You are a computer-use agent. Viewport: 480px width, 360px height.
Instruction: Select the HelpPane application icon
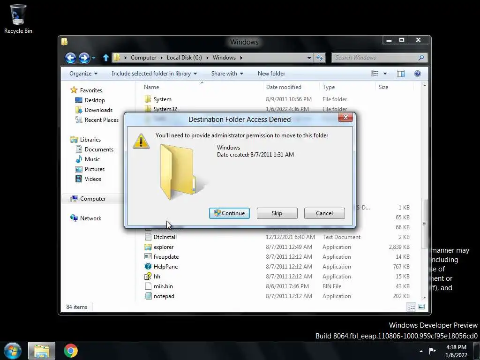pos(148,267)
